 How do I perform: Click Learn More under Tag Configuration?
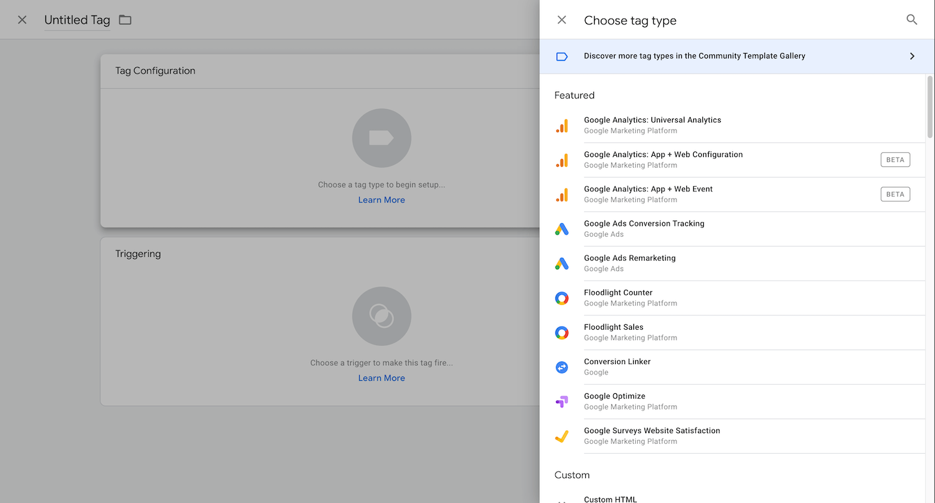(x=381, y=200)
